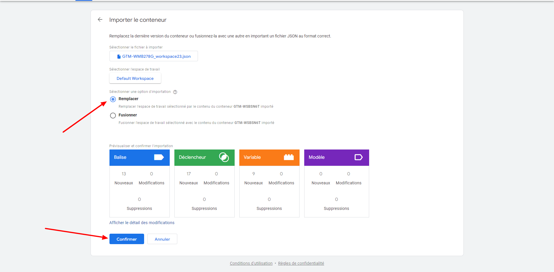Open Règles de confidentialité link

pos(301,263)
